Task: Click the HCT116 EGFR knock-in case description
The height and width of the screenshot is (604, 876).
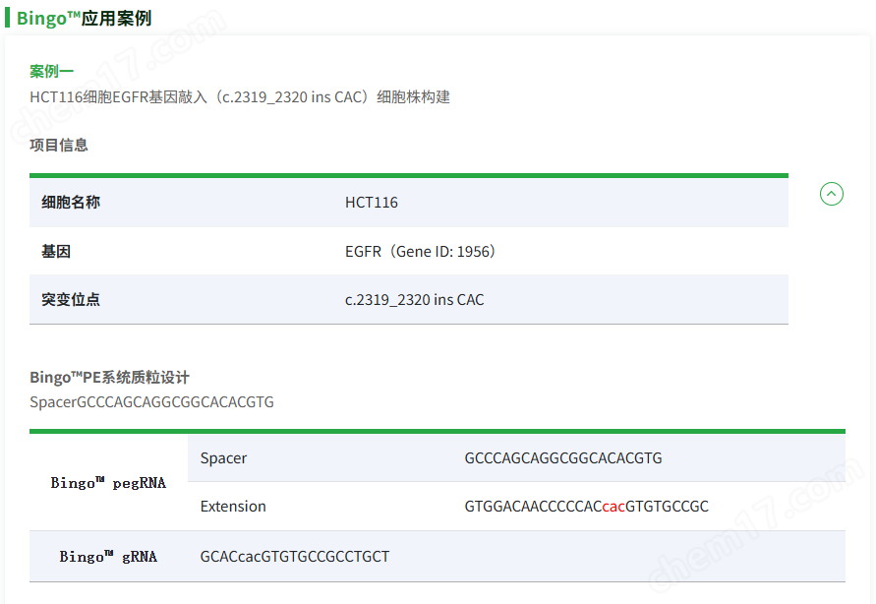Action: [240, 97]
